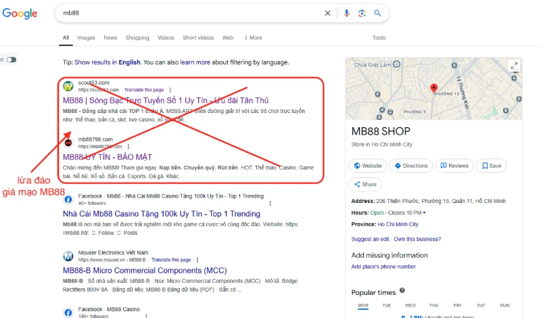Open the Reviews button
The image size is (541, 318).
[454, 166]
